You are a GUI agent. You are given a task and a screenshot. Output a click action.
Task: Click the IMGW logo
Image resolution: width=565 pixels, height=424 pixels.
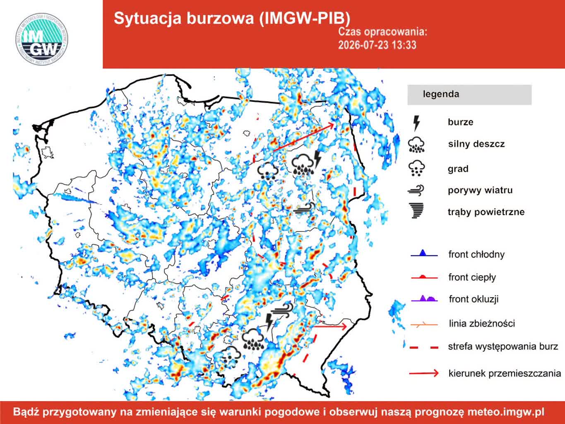42,39
